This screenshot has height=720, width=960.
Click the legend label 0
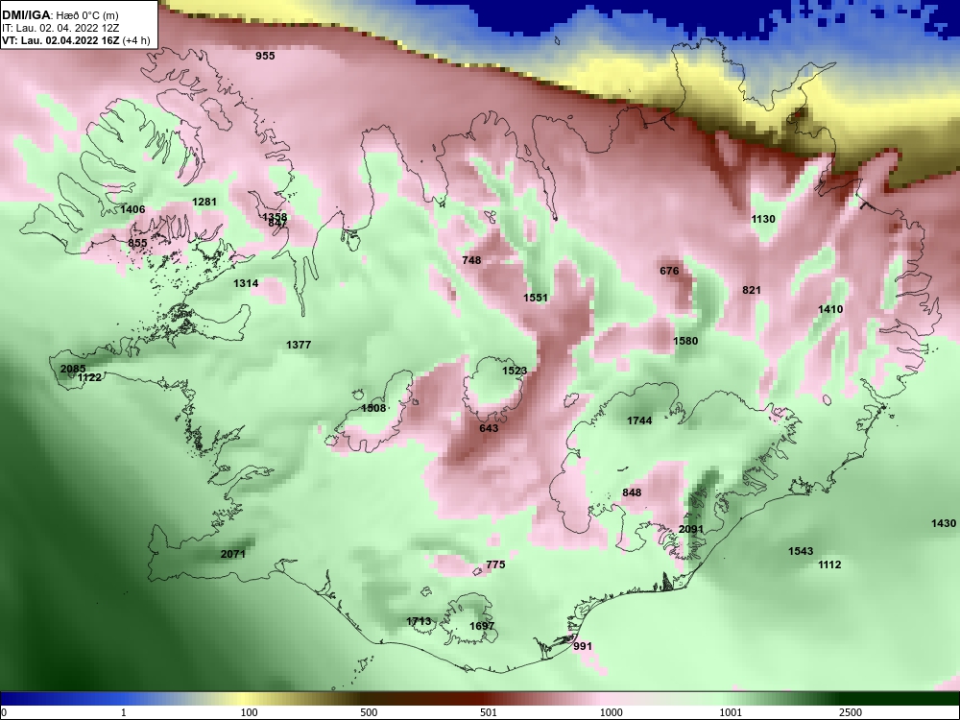click(4, 712)
